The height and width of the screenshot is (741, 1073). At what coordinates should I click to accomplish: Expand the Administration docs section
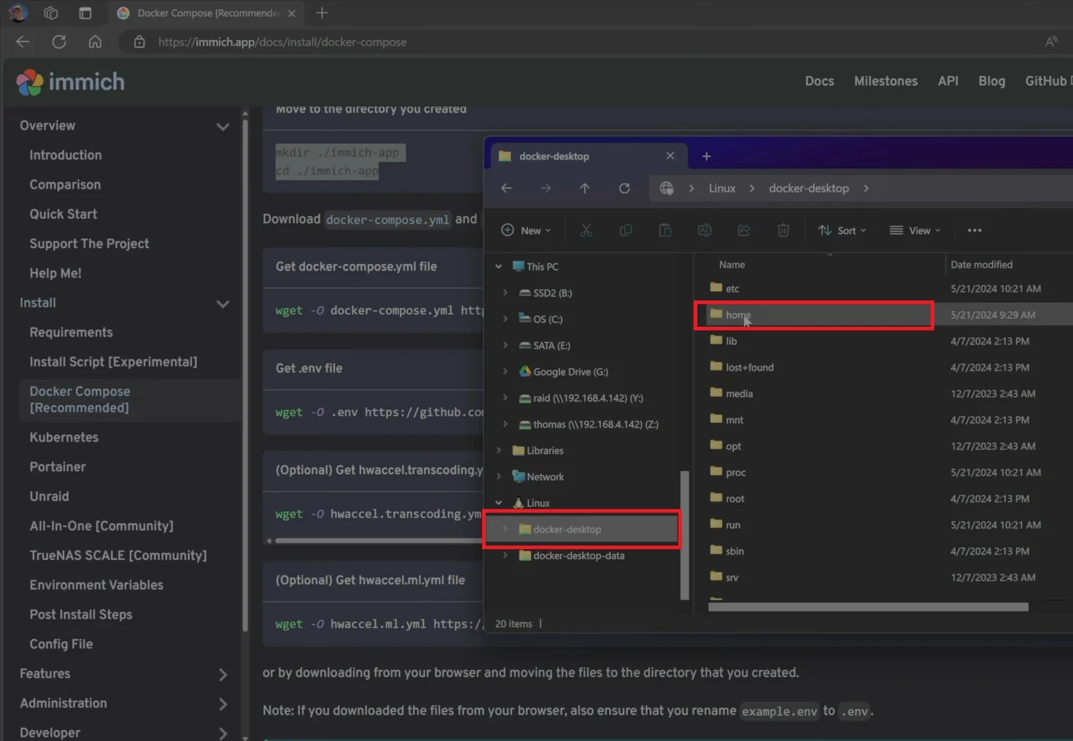222,704
